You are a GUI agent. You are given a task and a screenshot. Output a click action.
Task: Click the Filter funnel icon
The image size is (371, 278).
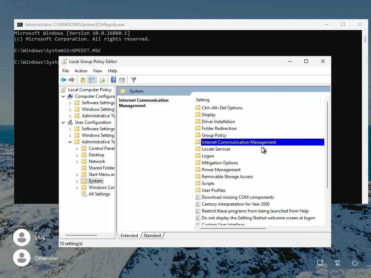(x=133, y=80)
